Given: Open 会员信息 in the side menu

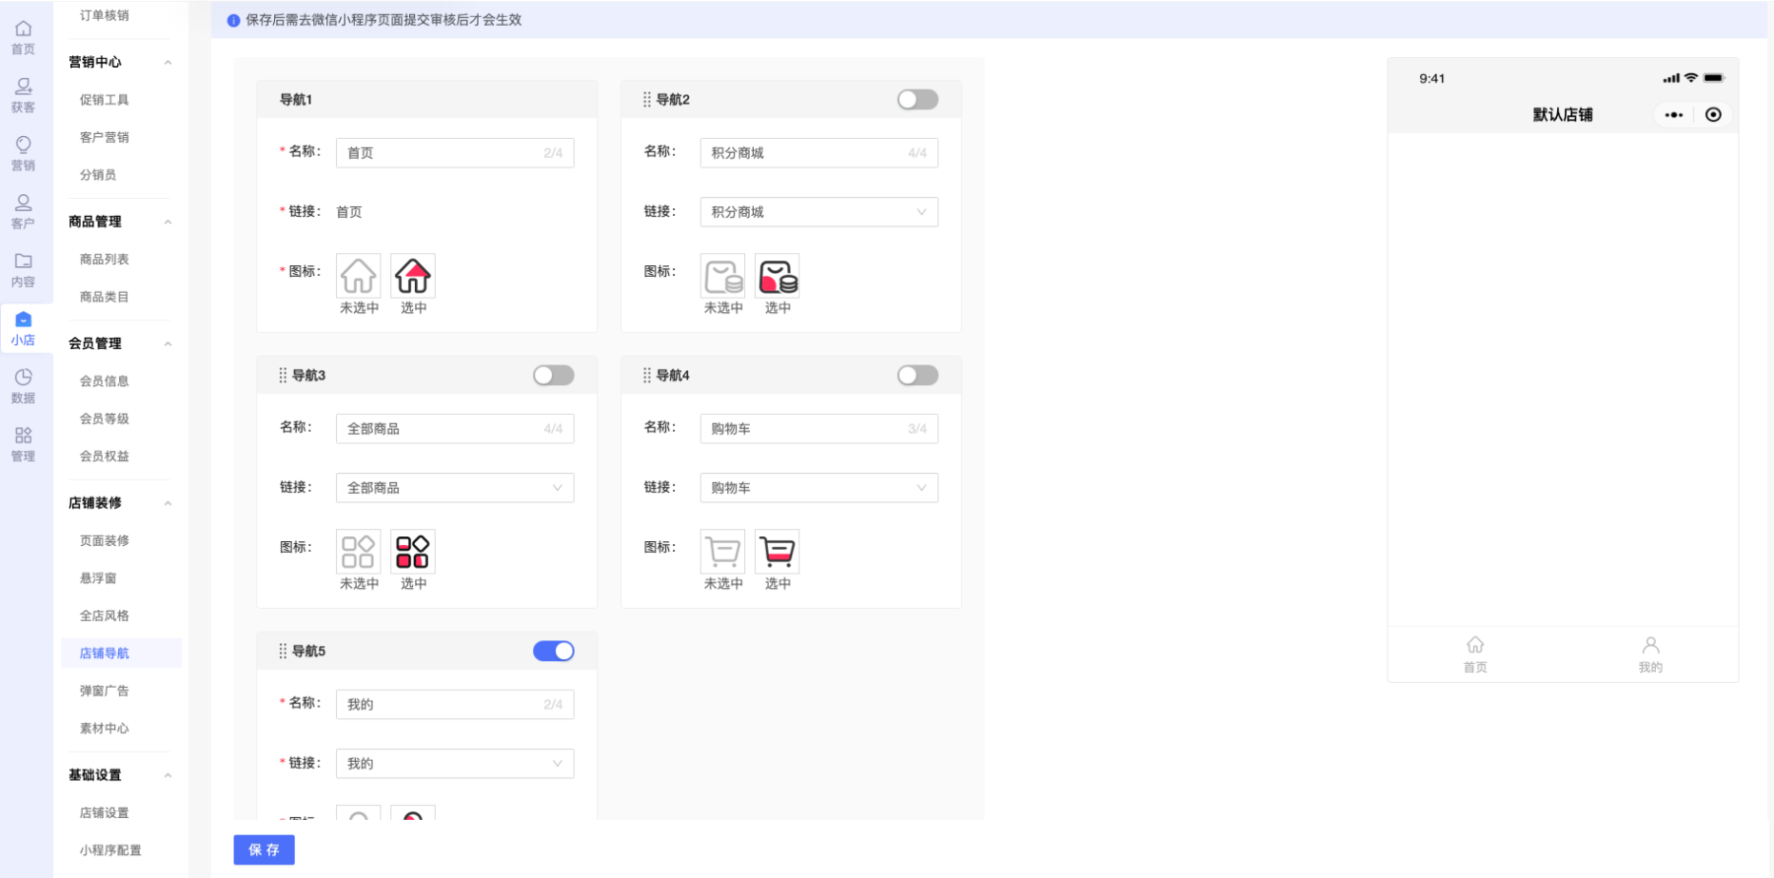Looking at the screenshot, I should [x=104, y=381].
